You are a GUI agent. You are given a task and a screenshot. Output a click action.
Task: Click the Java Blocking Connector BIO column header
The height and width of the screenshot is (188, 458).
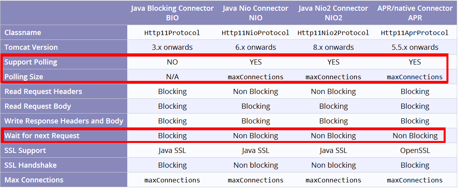(x=172, y=13)
